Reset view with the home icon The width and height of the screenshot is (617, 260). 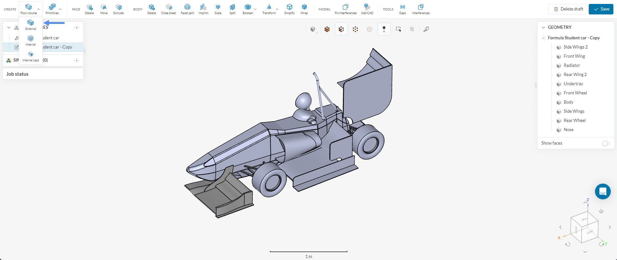click(x=601, y=211)
